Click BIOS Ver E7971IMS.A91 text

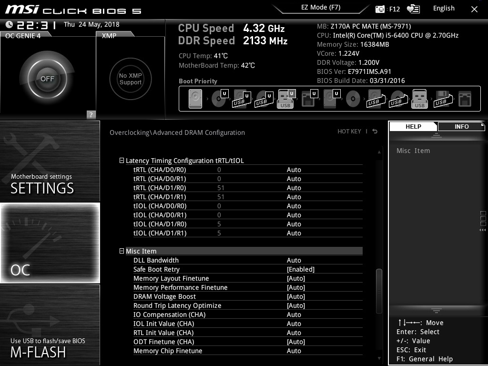[354, 71]
